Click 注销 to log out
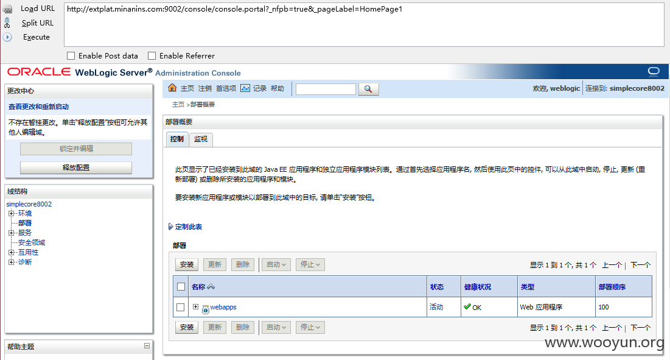Image resolution: width=670 pixels, height=360 pixels. pos(205,88)
